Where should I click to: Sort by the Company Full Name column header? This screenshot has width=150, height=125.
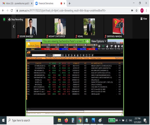coord(103,58)
